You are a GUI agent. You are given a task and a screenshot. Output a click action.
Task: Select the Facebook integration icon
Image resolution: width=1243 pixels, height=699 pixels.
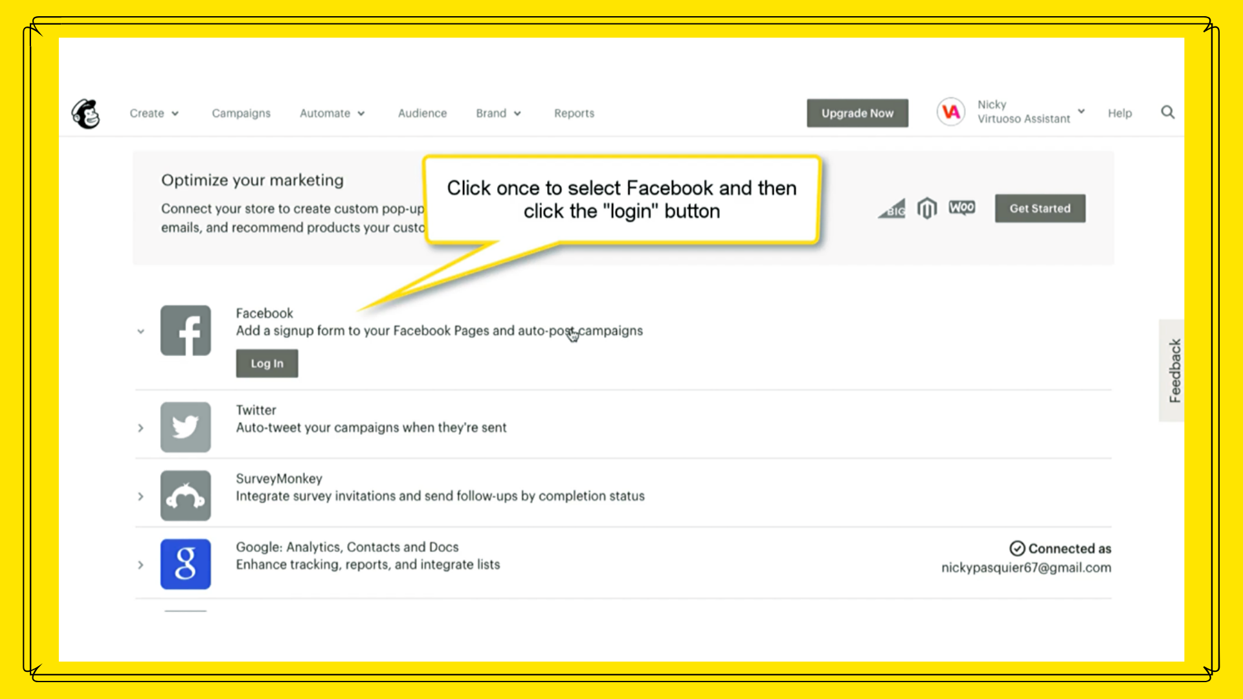pos(186,330)
